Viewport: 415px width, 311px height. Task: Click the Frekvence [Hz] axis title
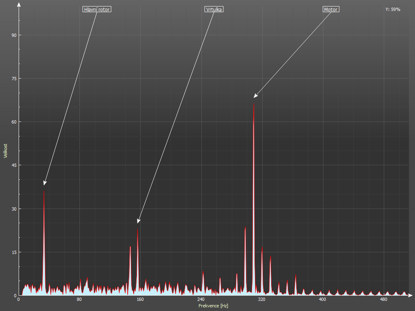click(x=213, y=306)
